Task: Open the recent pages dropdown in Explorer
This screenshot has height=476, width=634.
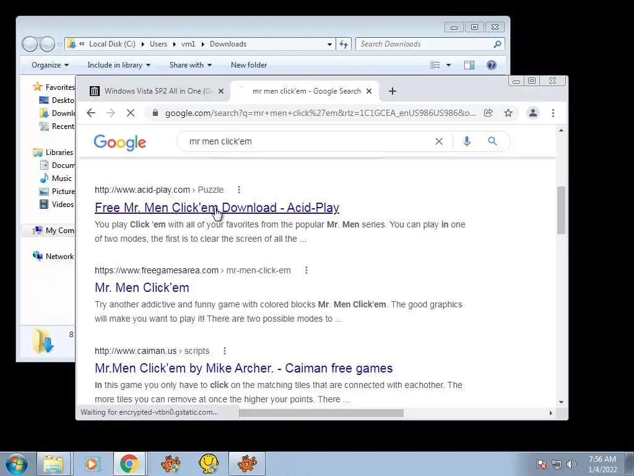Action: tap(59, 44)
